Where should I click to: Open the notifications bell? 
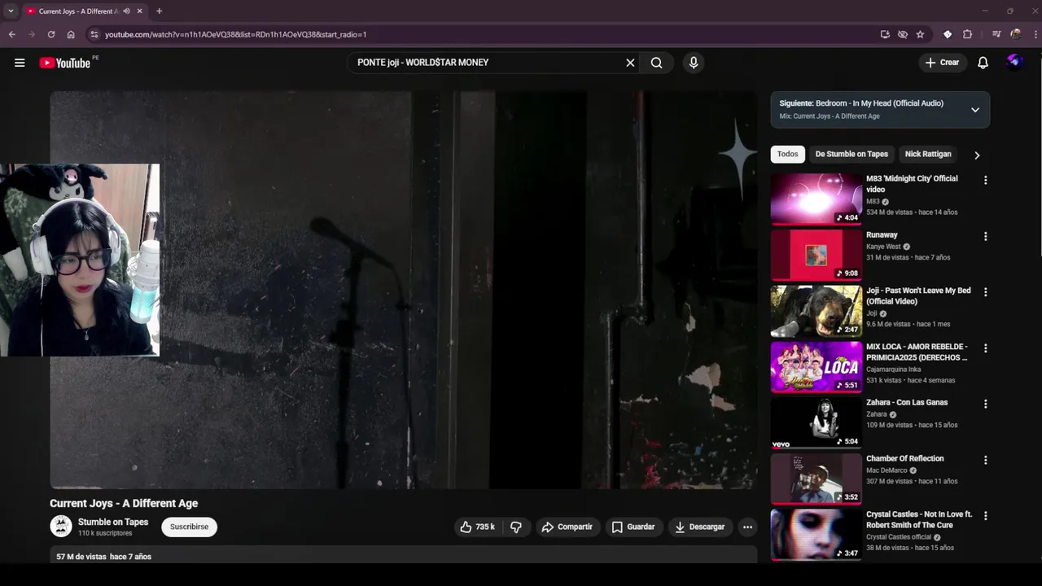pos(983,63)
